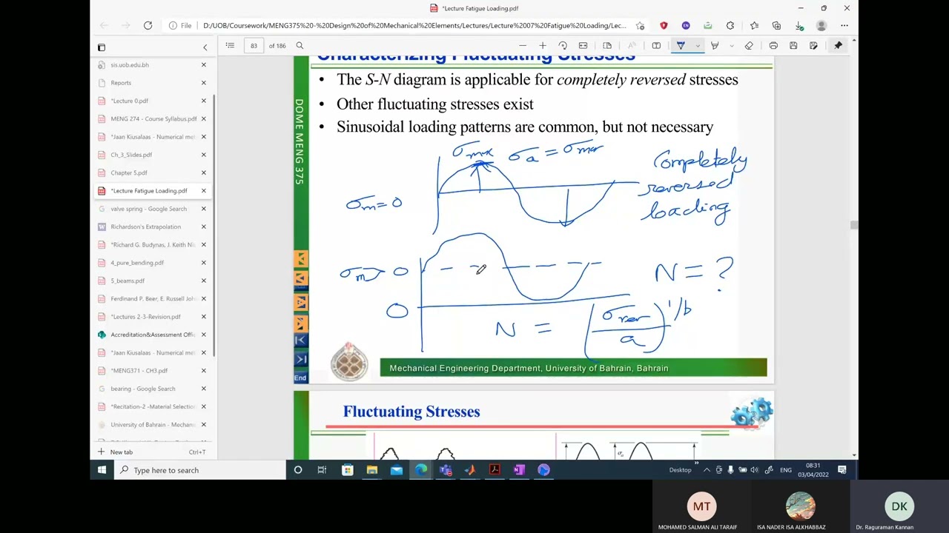Click the slide's last-slide arrow button
The height and width of the screenshot is (533, 949).
(300, 360)
